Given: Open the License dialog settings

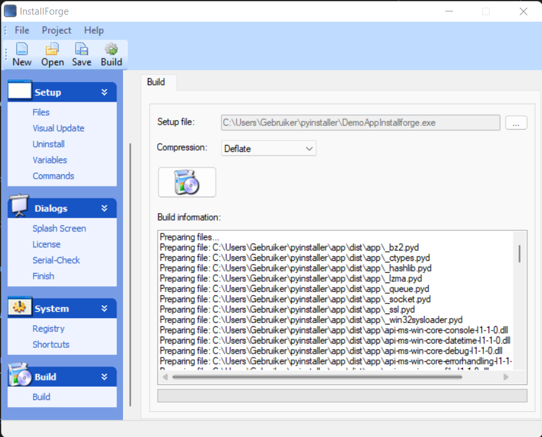Looking at the screenshot, I should tap(46, 244).
